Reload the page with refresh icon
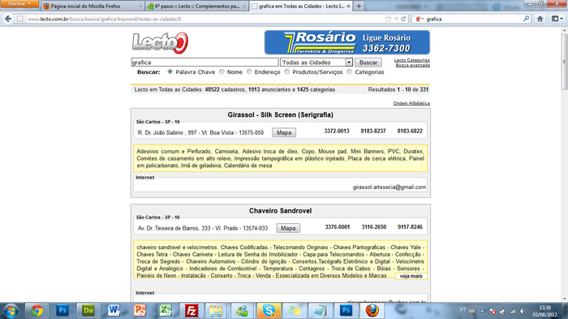This screenshot has width=568, height=319. click(403, 19)
